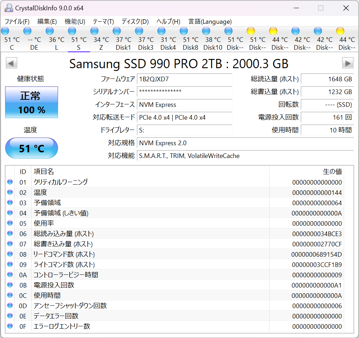Screen dimensions: 359x338
Task: Click status orb for コントローラービジー時間 row
Action: tap(10, 274)
